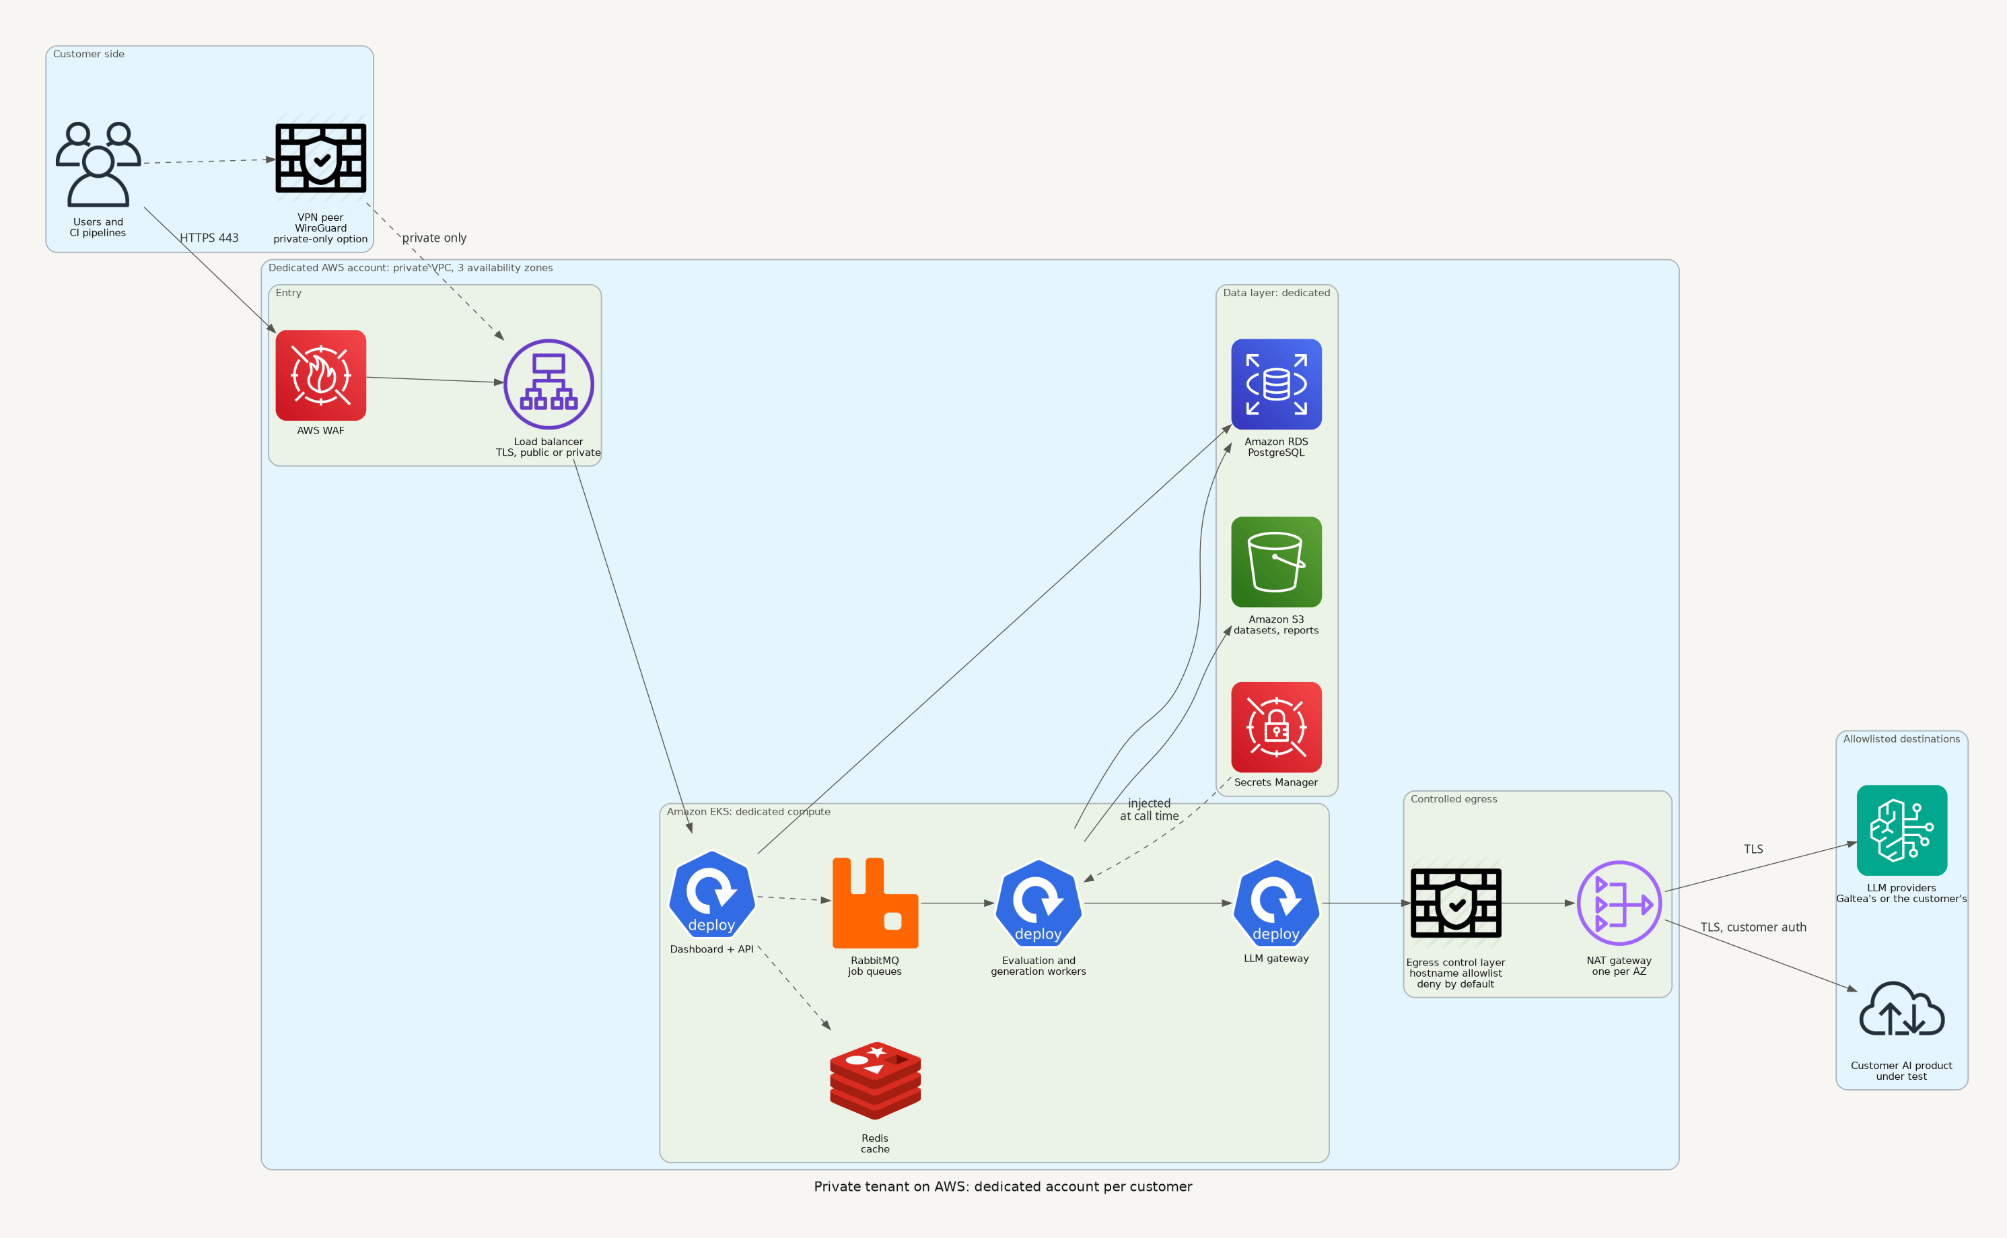Select the Amazon S3 bucket icon

pyautogui.click(x=1276, y=561)
